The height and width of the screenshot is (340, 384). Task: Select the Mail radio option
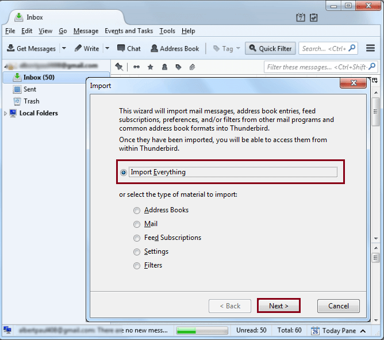137,224
